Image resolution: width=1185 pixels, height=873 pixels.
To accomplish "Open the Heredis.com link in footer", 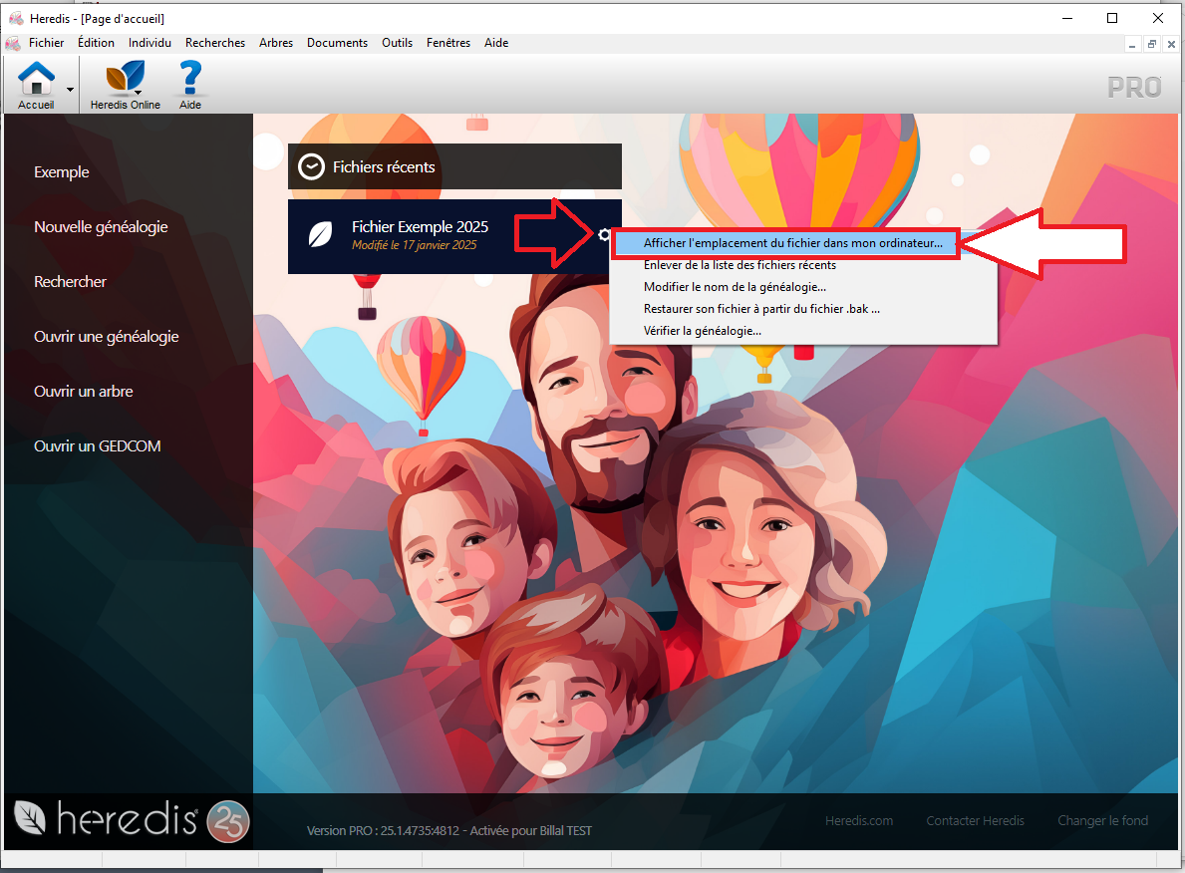I will 858,821.
